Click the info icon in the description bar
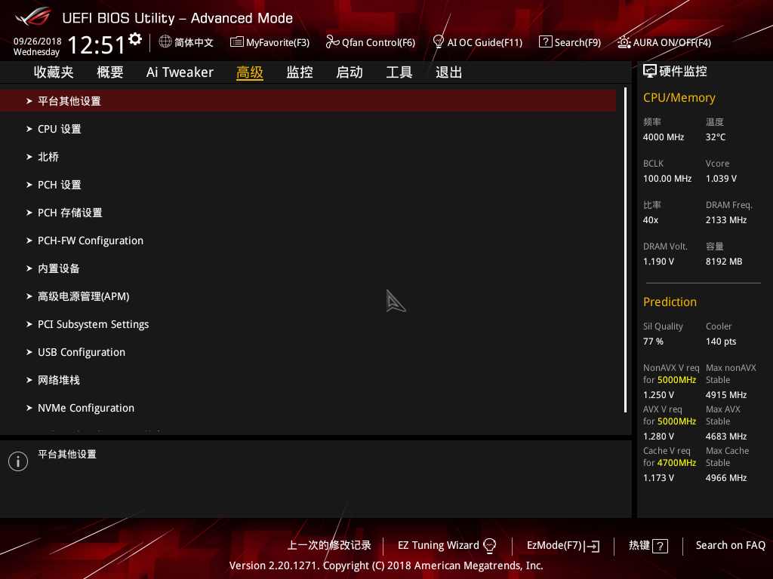 tap(17, 461)
